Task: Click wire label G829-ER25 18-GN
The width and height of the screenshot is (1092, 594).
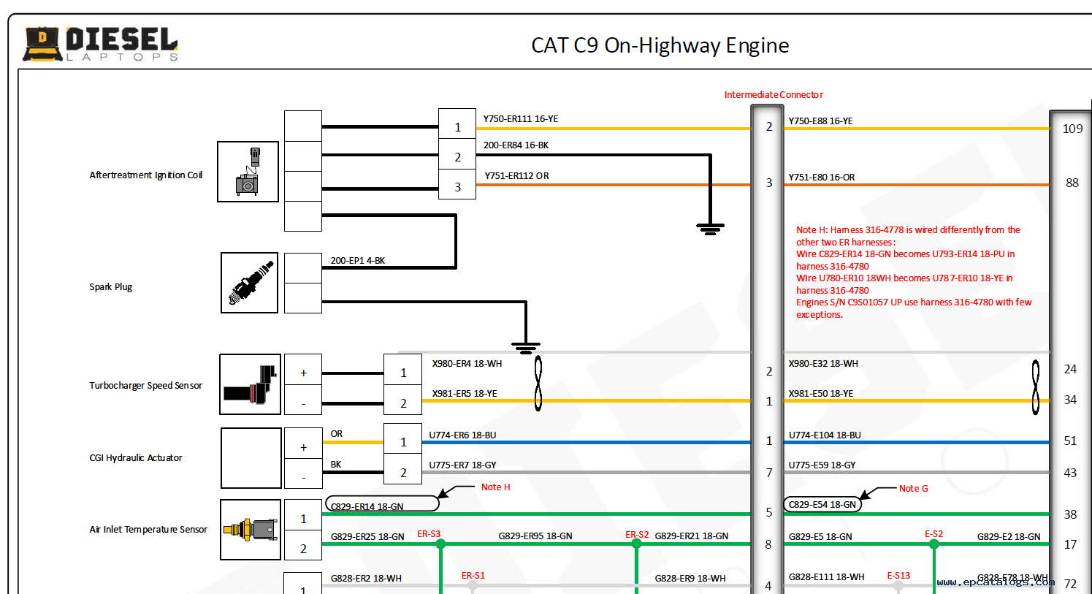Action: point(367,536)
